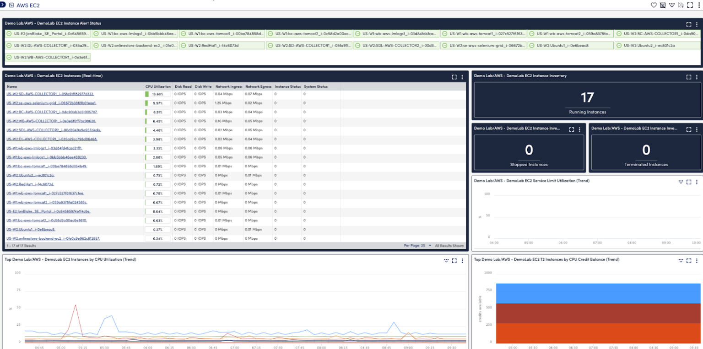
Task: Click the 17 Running Instances count
Action: [587, 97]
